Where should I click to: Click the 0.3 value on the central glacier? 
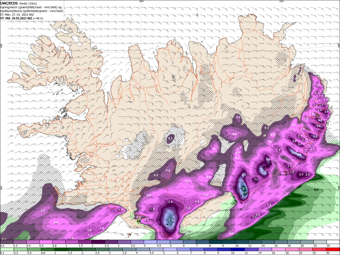click(x=170, y=138)
